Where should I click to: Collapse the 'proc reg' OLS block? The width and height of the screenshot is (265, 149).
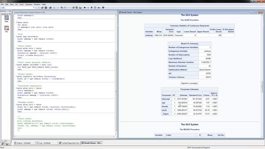[x=17, y=36]
